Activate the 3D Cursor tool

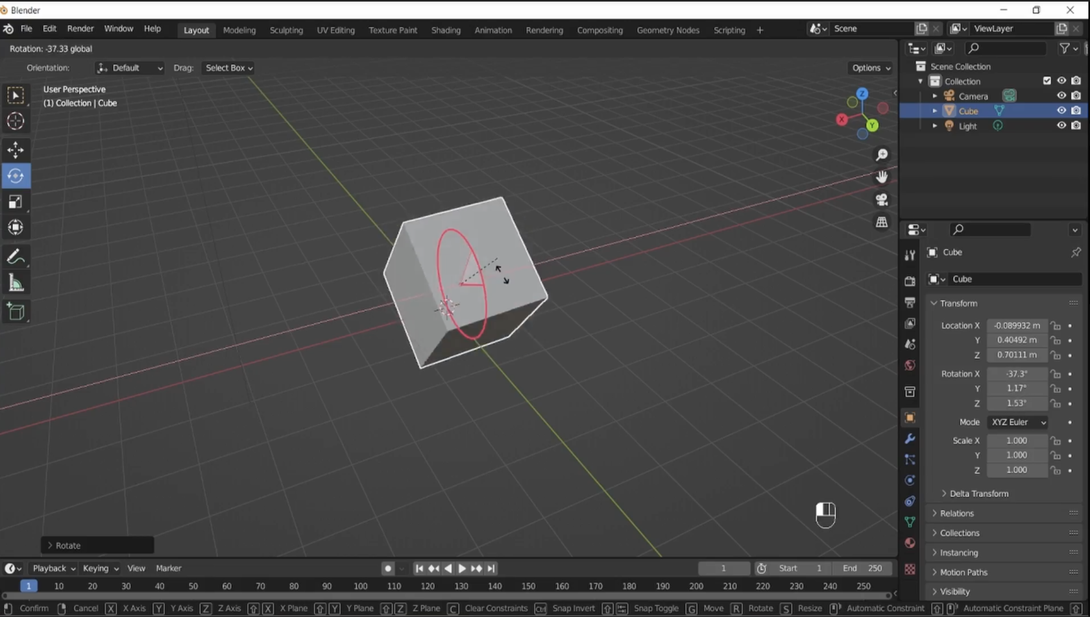coord(16,121)
